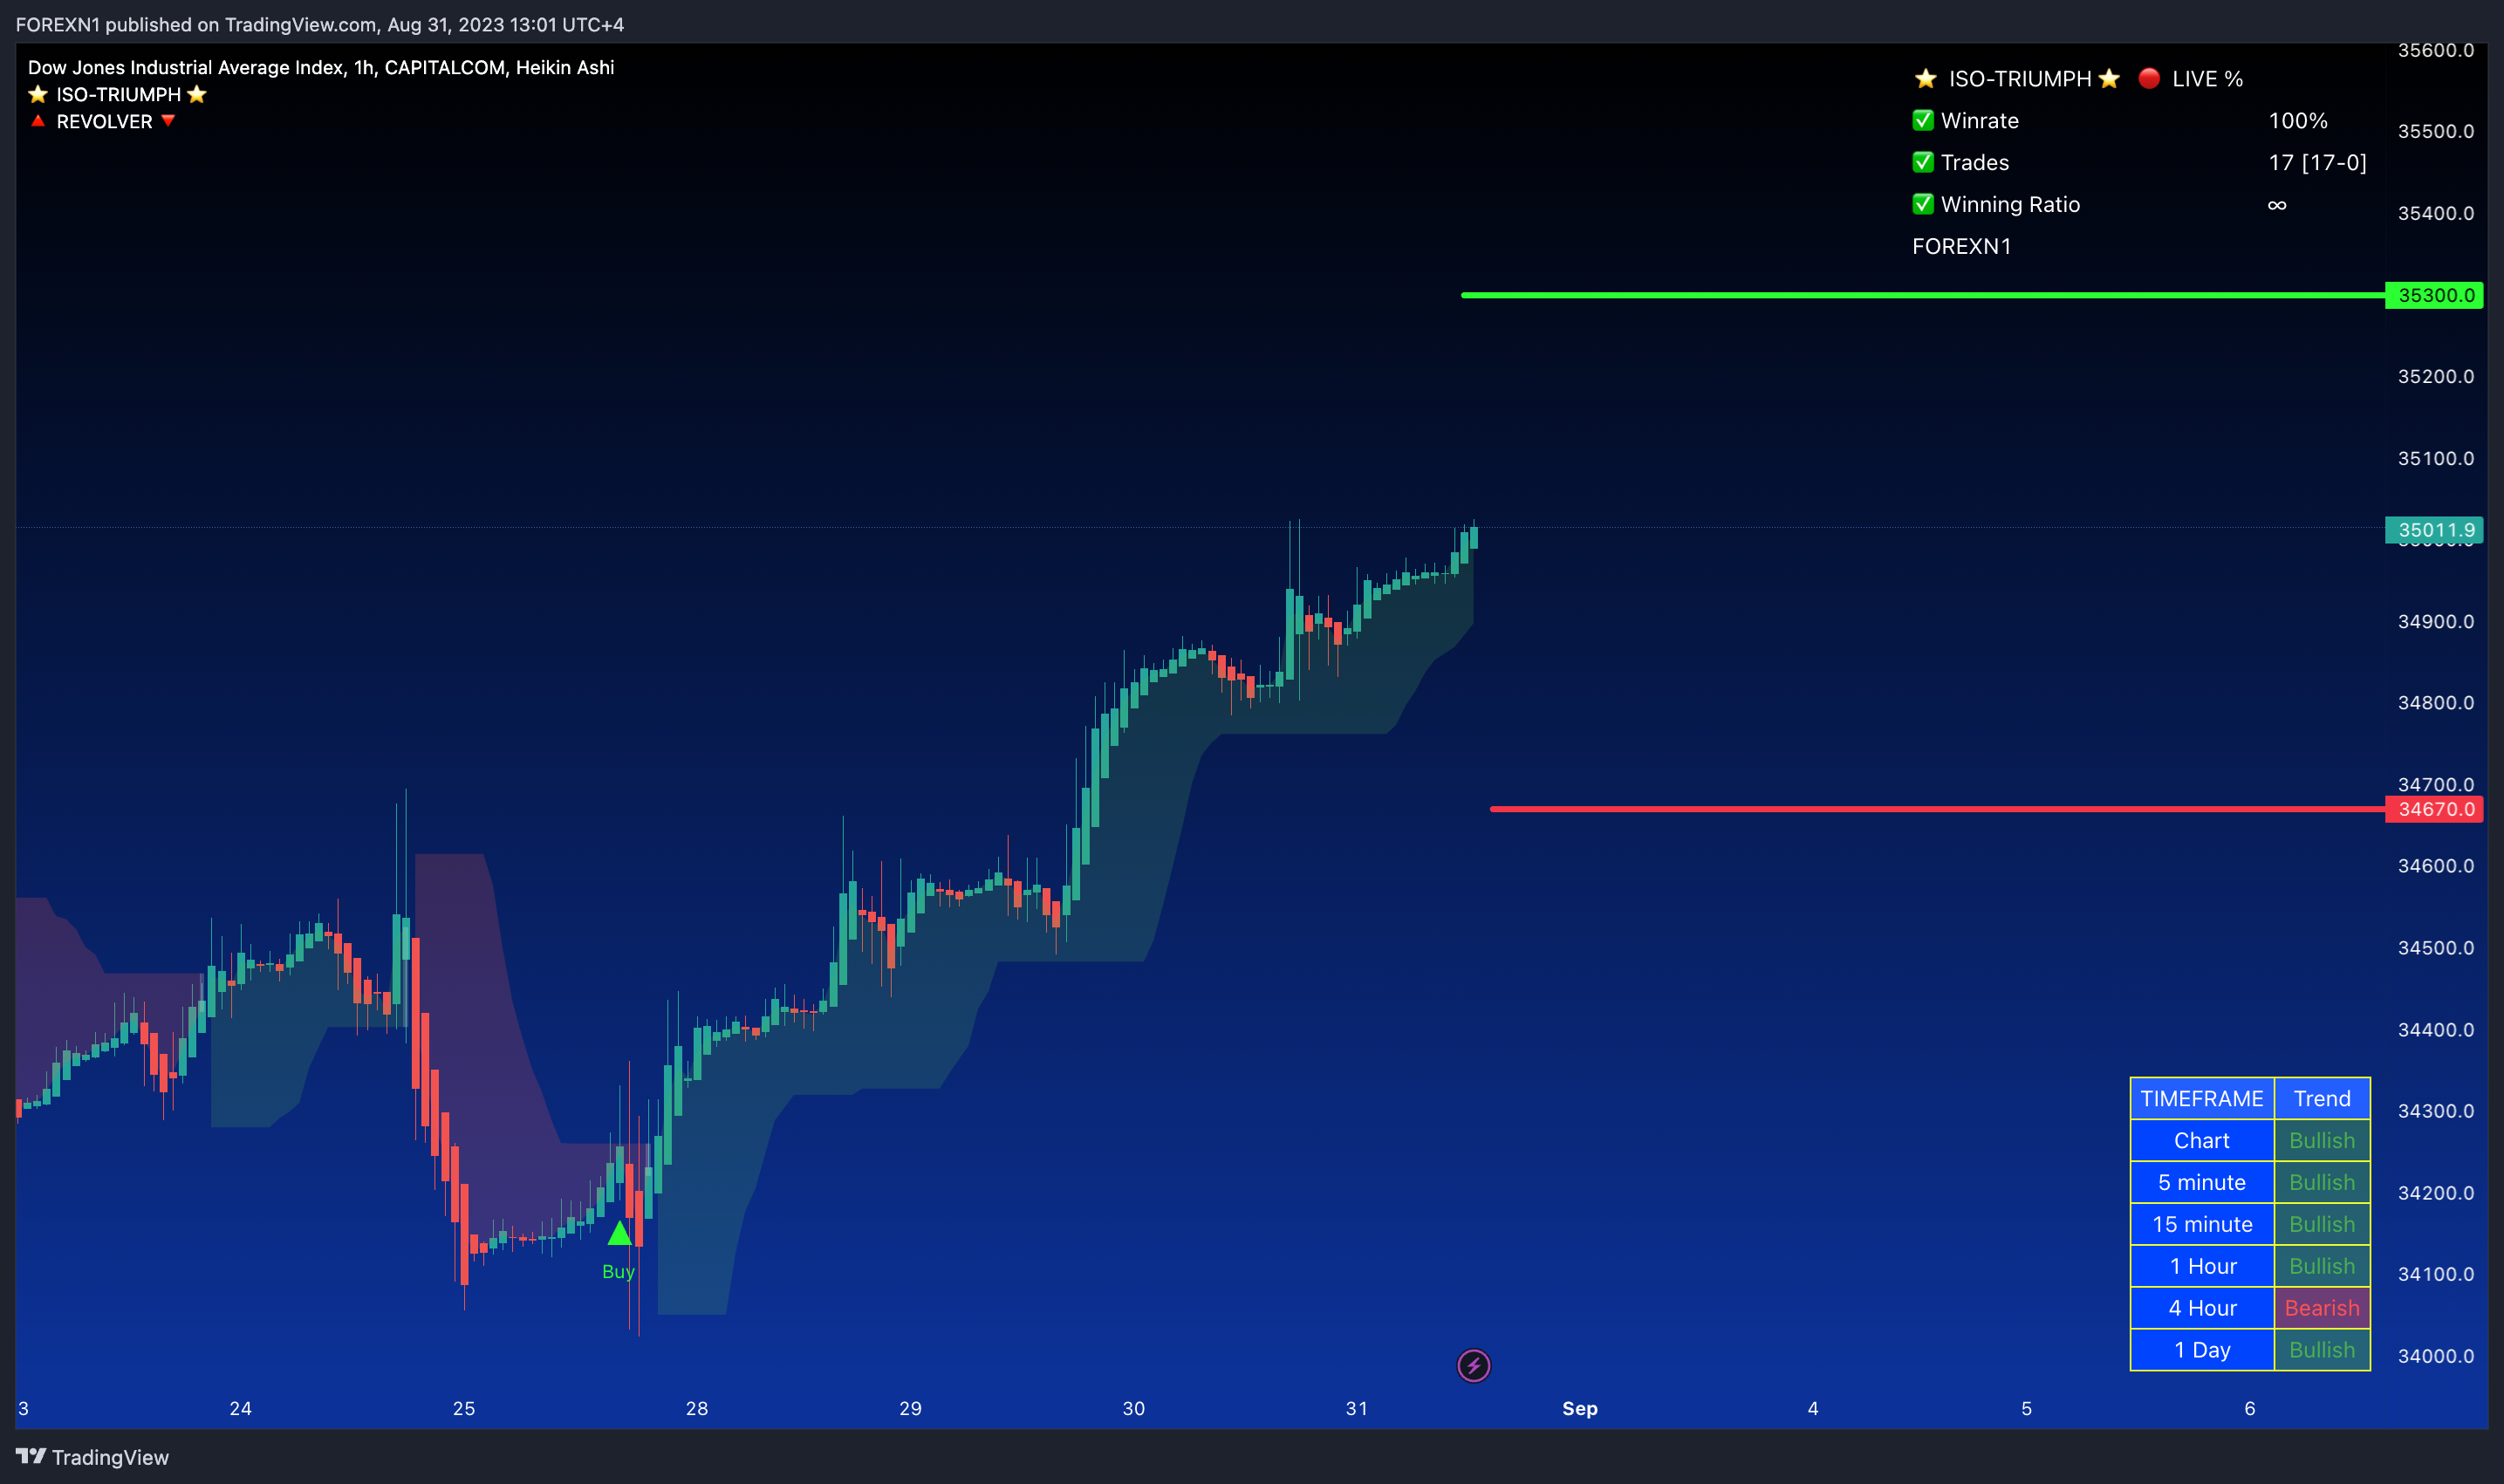Click the REVOLVER indicator legend text
This screenshot has height=1484, width=2504.
[104, 121]
